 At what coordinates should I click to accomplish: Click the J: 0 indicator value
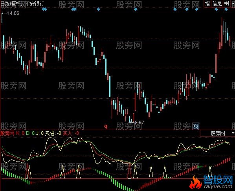pos(40,133)
